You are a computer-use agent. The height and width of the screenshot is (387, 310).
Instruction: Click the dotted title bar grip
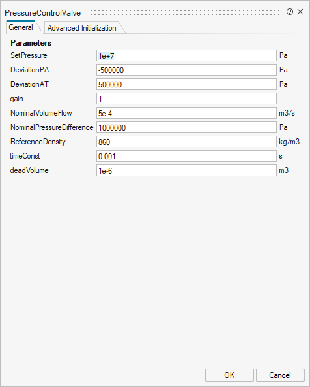185,12
